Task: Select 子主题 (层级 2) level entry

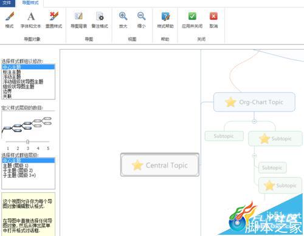Action: (18, 170)
